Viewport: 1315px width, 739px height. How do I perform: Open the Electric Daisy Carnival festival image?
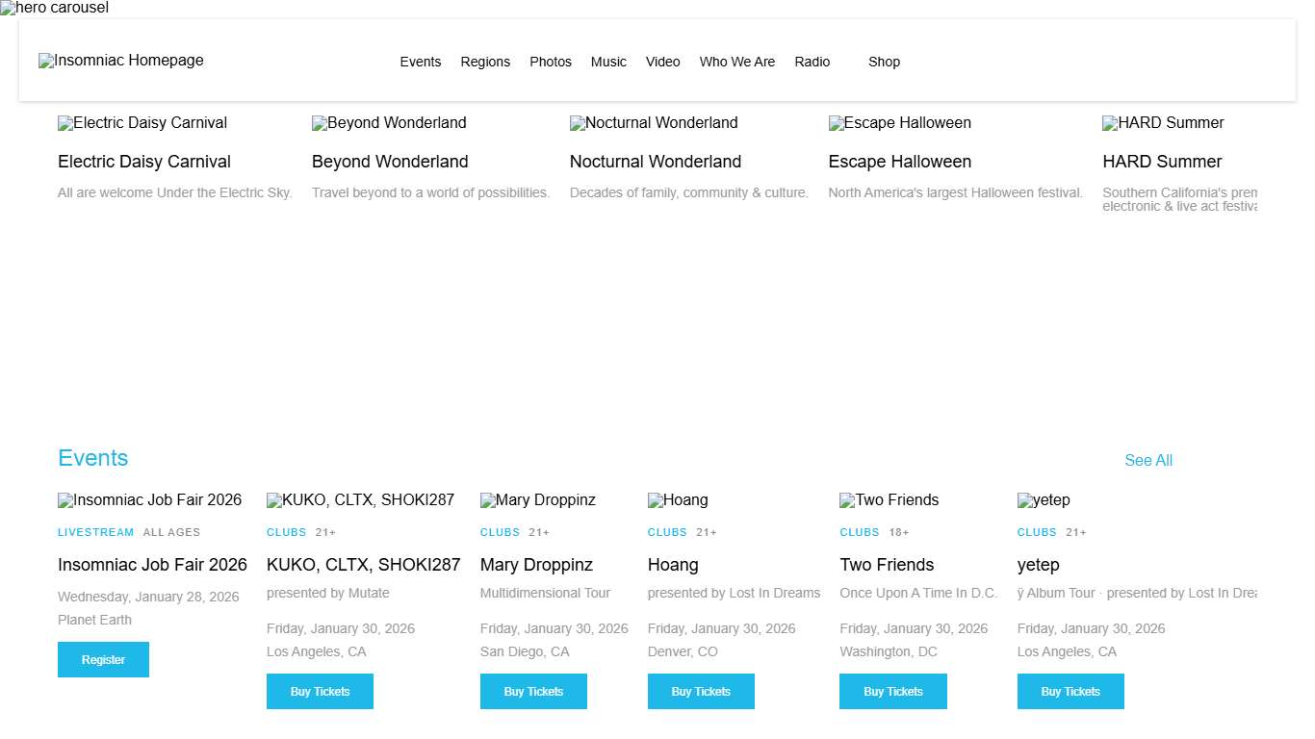click(142, 123)
